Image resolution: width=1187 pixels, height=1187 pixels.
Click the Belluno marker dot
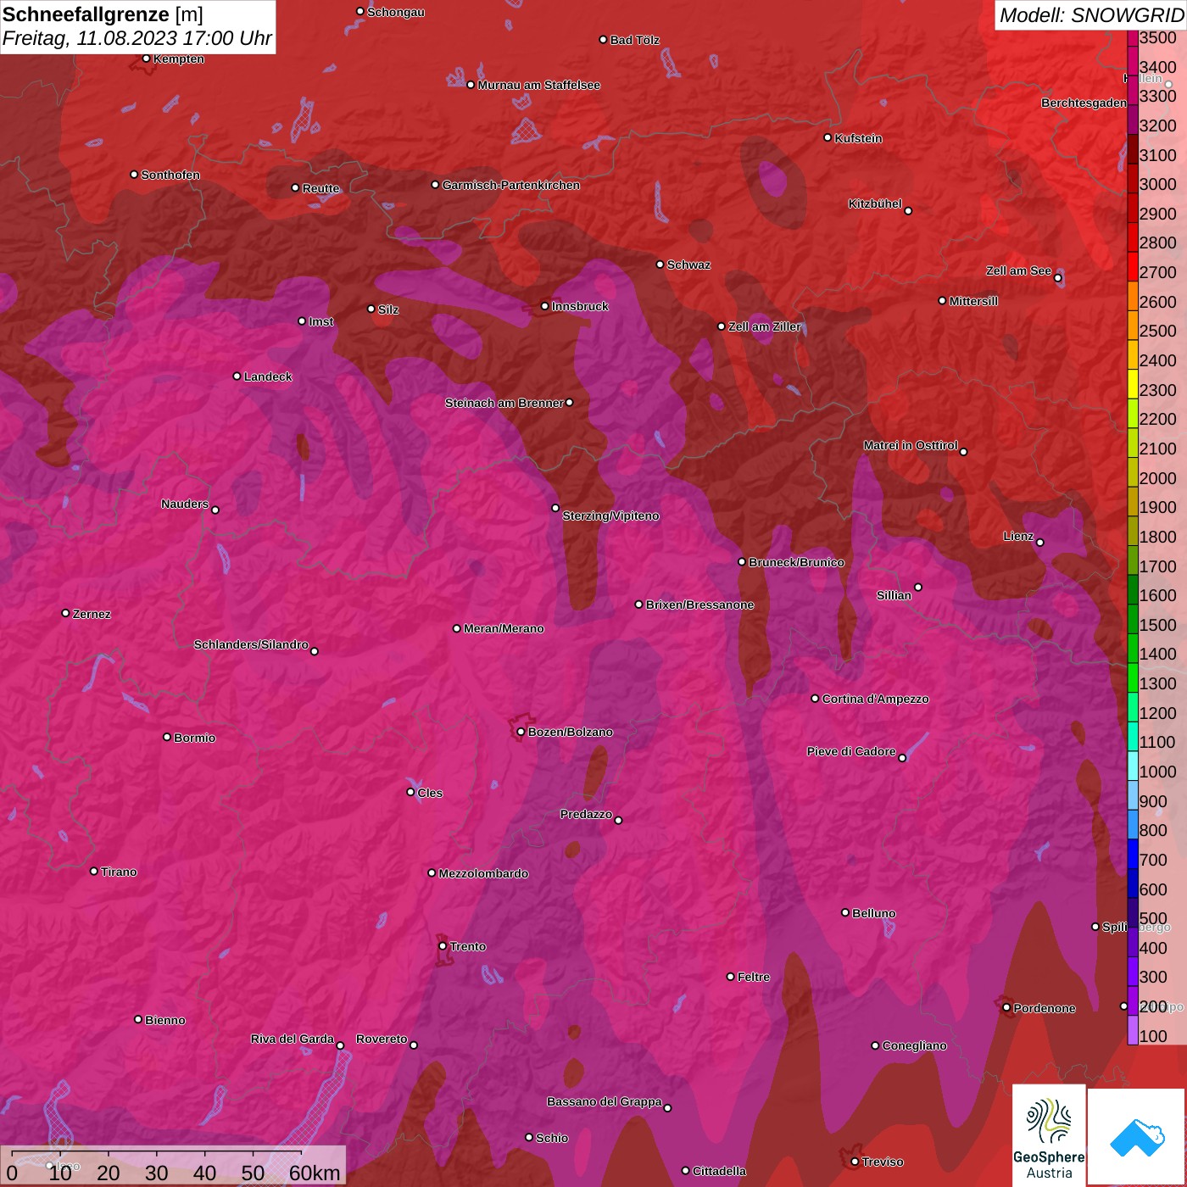845,912
